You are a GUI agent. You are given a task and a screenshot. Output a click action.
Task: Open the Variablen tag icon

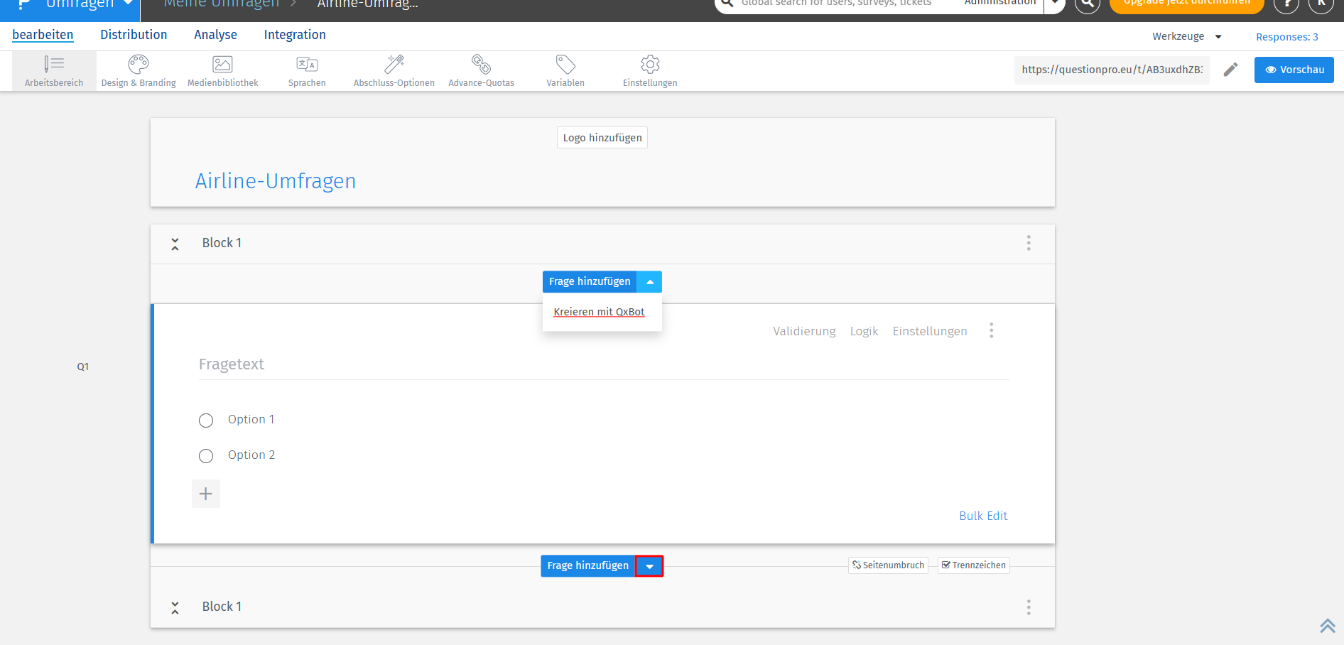tap(565, 65)
